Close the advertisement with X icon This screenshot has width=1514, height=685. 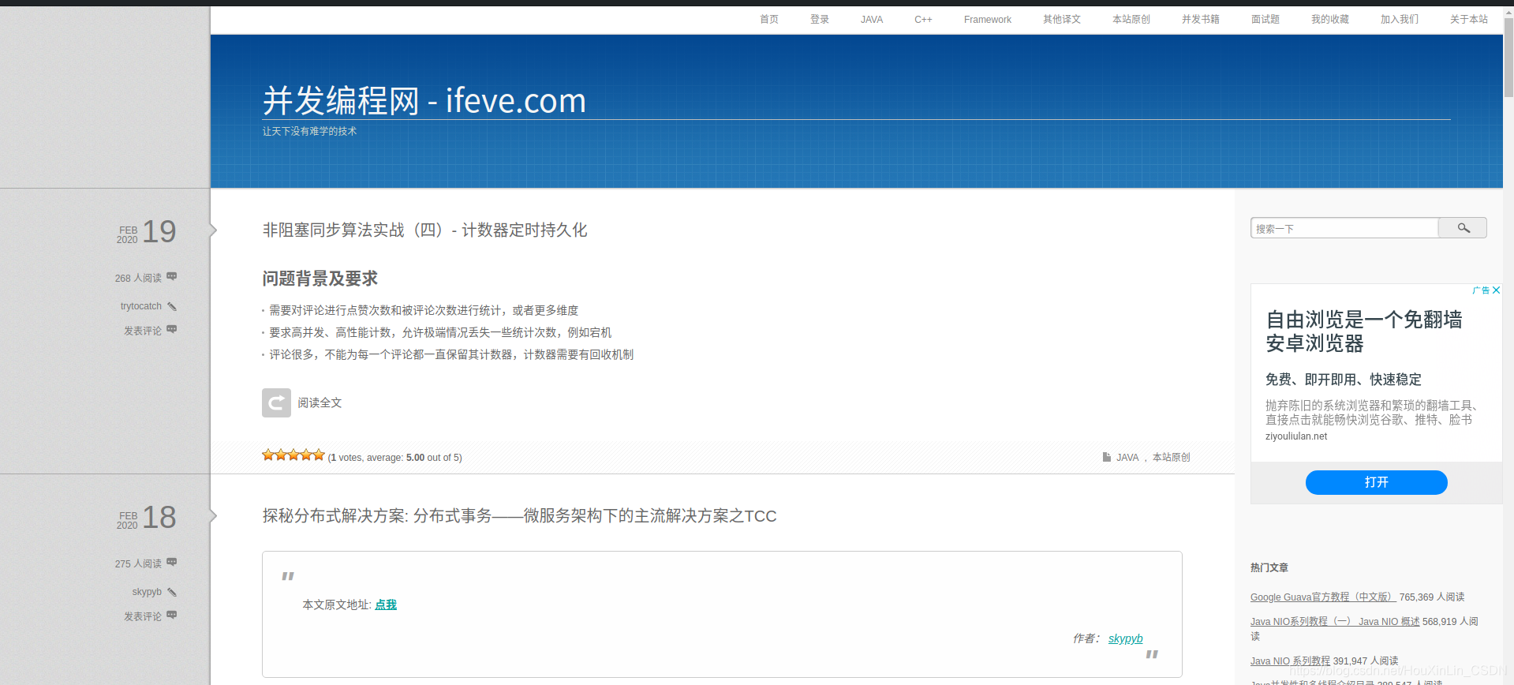click(x=1496, y=290)
